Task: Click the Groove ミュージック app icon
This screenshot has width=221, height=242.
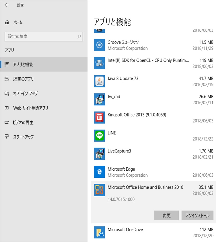Action: [99, 45]
